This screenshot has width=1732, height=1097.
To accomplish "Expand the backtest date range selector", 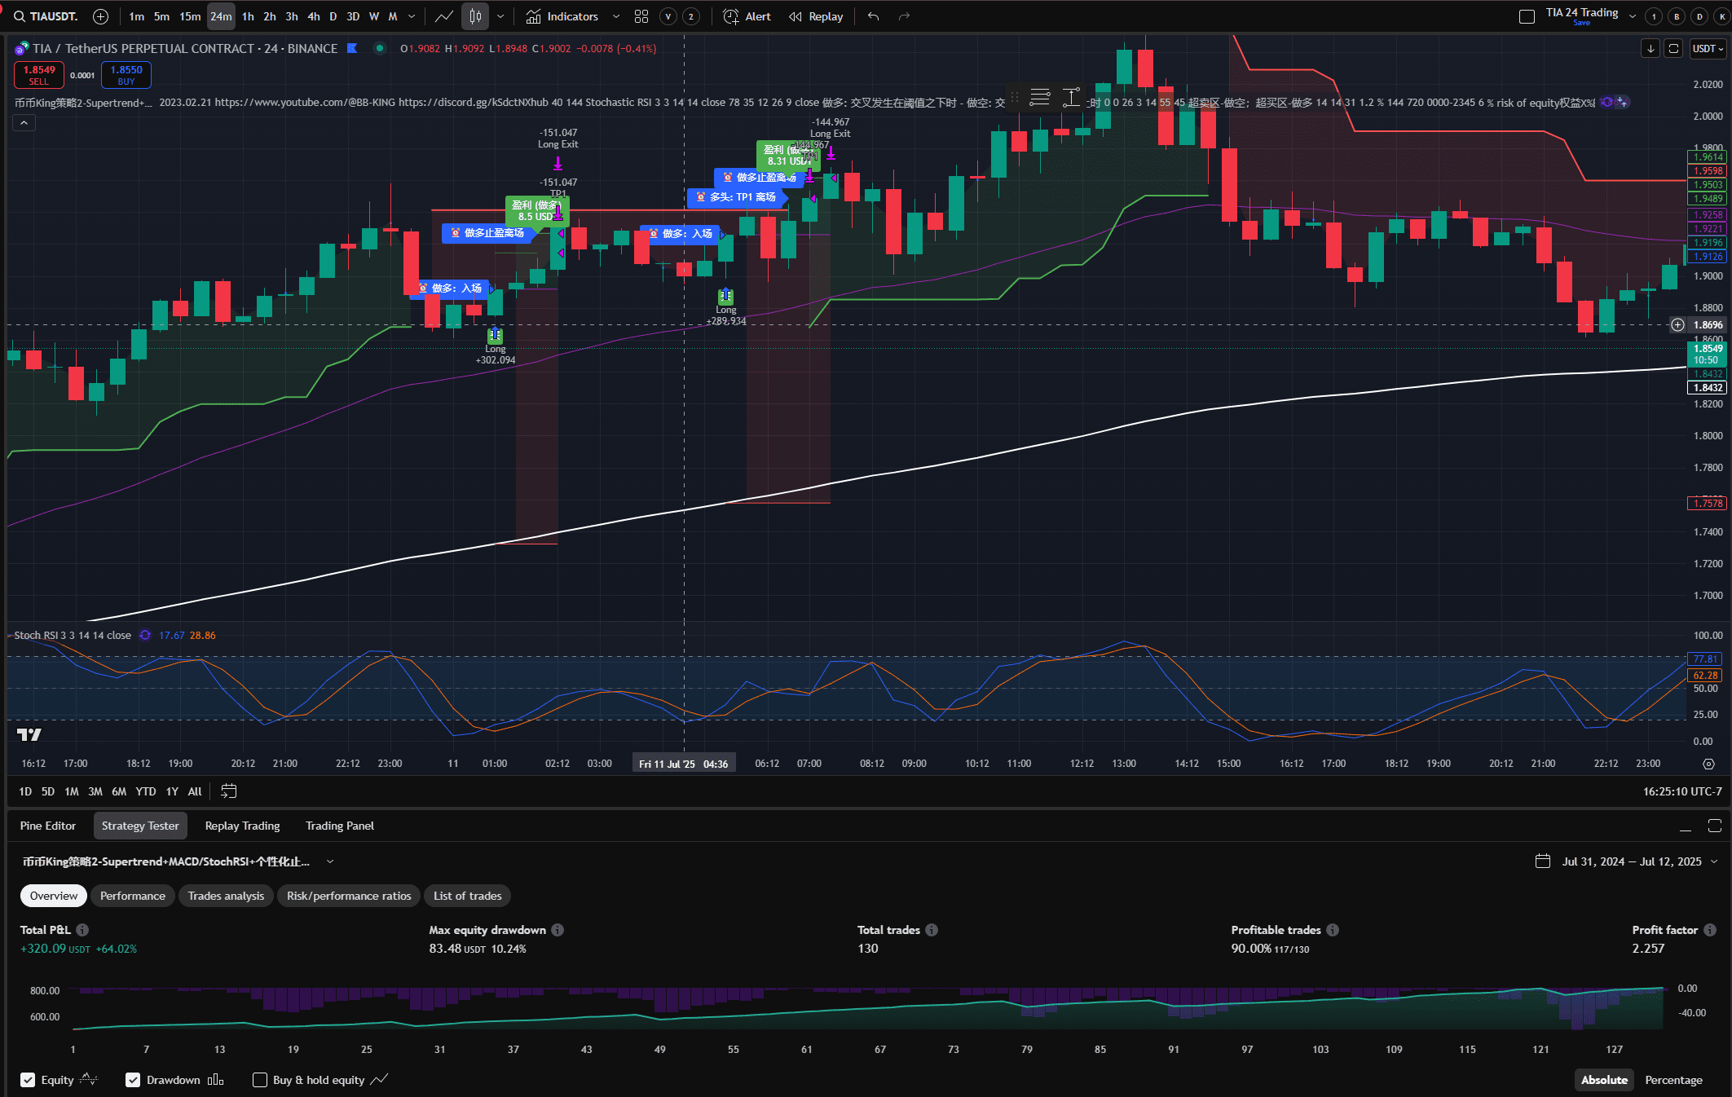I will [1630, 861].
